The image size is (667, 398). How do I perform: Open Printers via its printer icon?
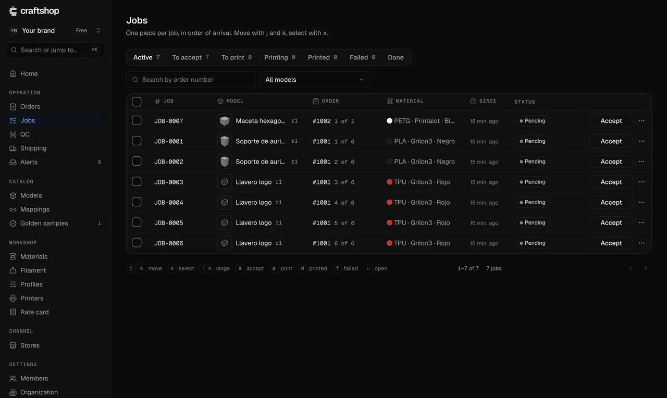pos(13,298)
